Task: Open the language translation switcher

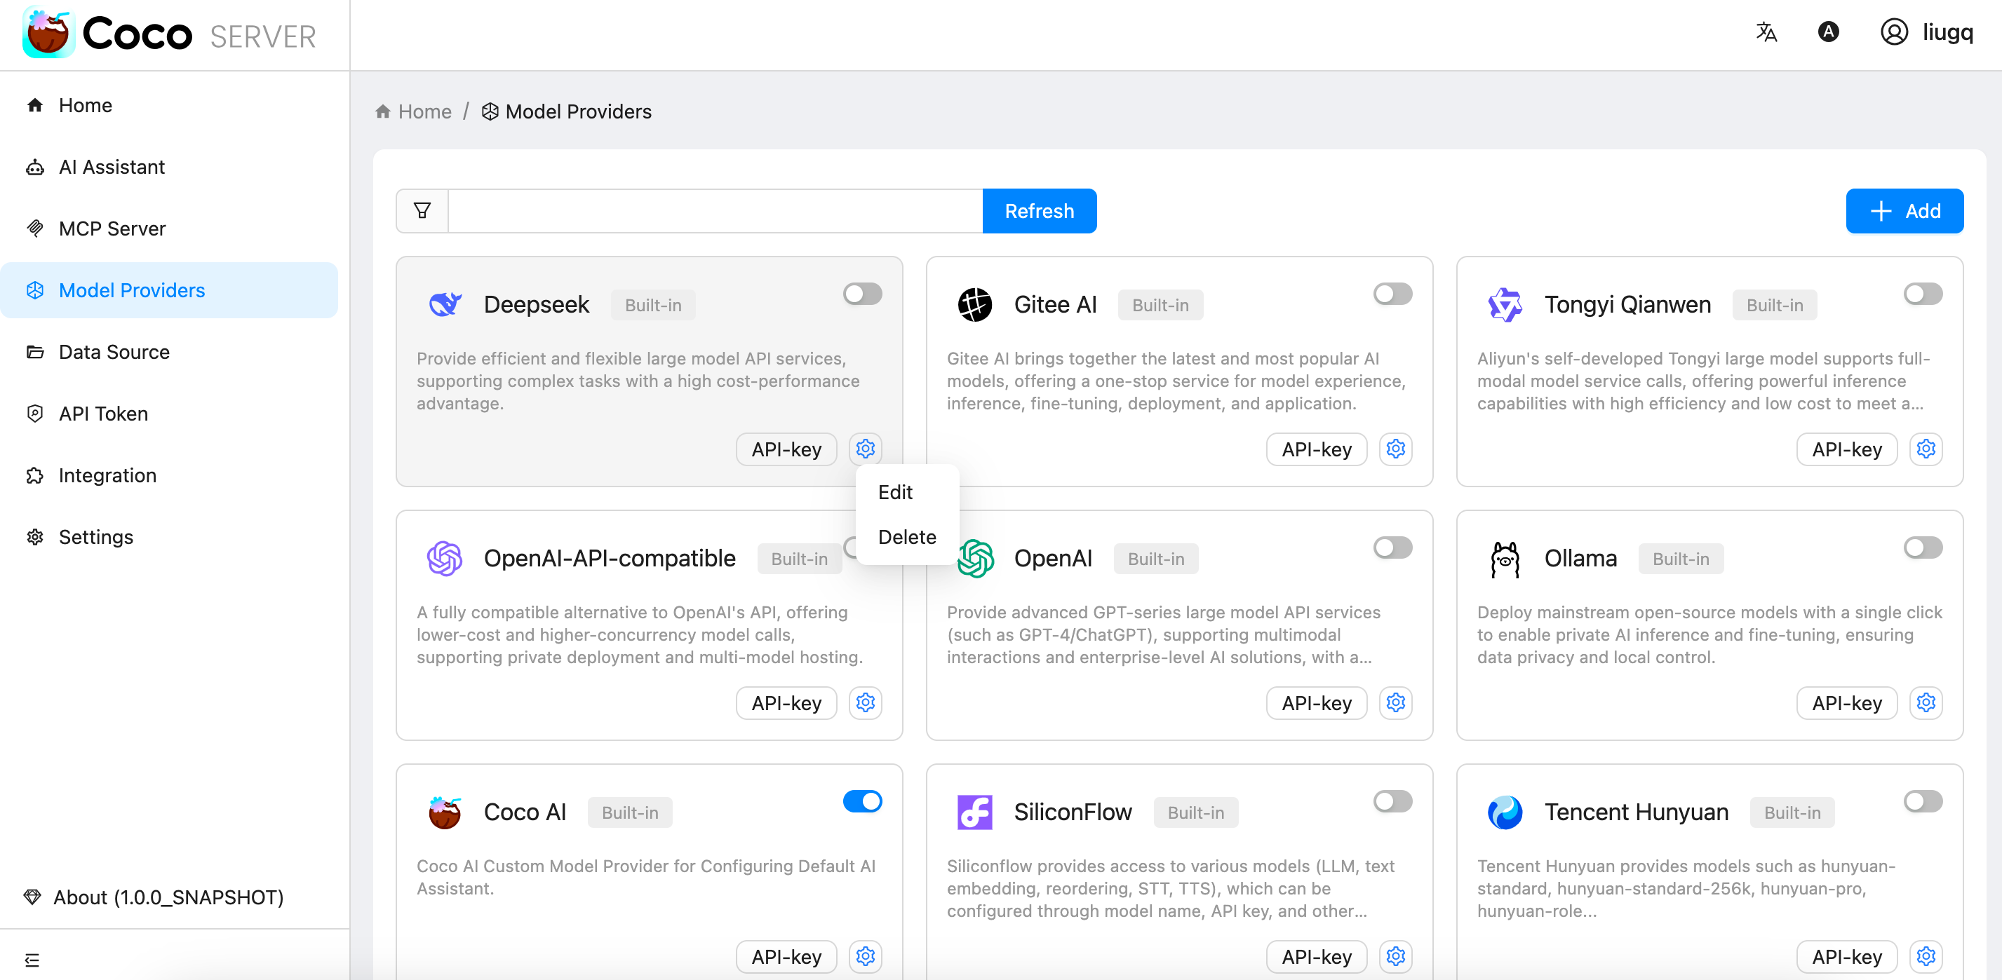Action: coord(1766,32)
